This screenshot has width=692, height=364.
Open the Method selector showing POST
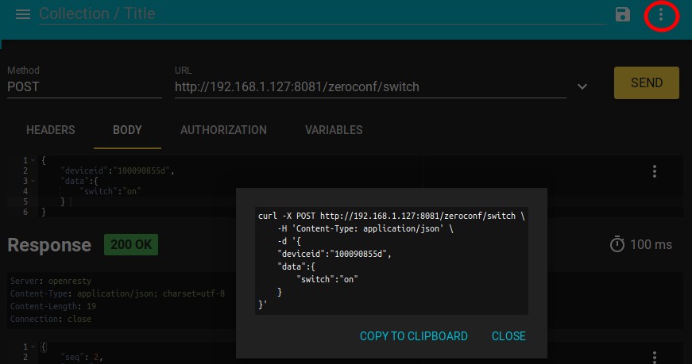(x=83, y=86)
